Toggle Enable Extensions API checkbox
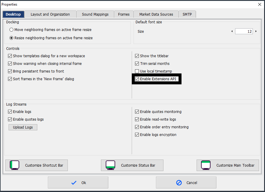Viewport: 265px width, 192px height. [x=137, y=79]
